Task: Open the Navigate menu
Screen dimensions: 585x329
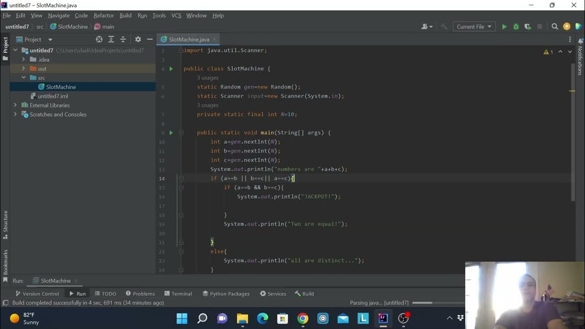Action: click(x=58, y=16)
